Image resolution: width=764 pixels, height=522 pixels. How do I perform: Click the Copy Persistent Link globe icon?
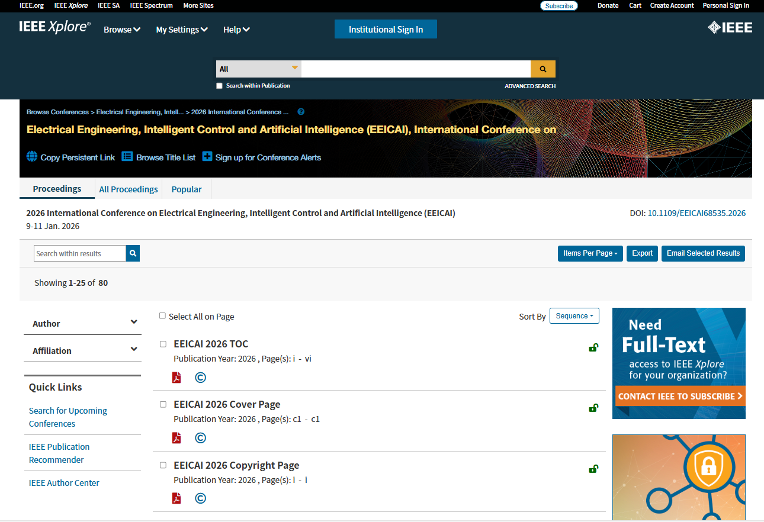pyautogui.click(x=32, y=157)
